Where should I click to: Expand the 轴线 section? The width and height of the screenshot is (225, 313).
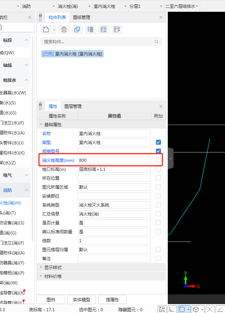point(26,65)
